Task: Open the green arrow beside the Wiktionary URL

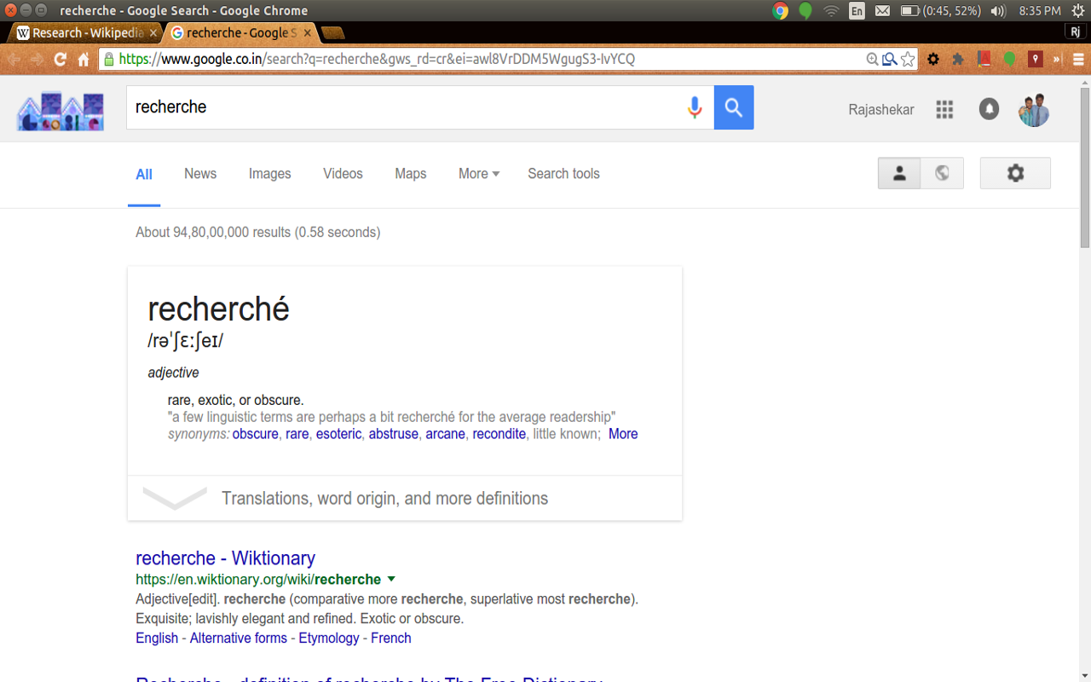Action: point(391,579)
